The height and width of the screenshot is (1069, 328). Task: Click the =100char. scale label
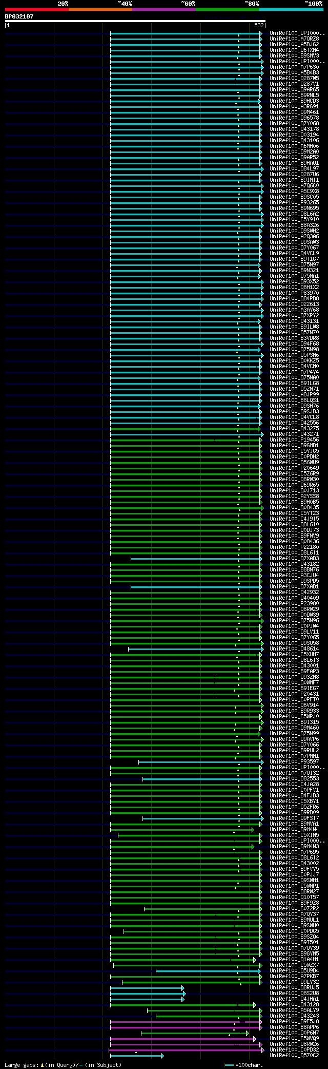(x=249, y=1065)
